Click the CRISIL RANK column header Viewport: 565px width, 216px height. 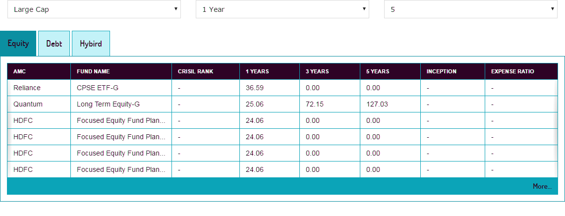click(195, 71)
